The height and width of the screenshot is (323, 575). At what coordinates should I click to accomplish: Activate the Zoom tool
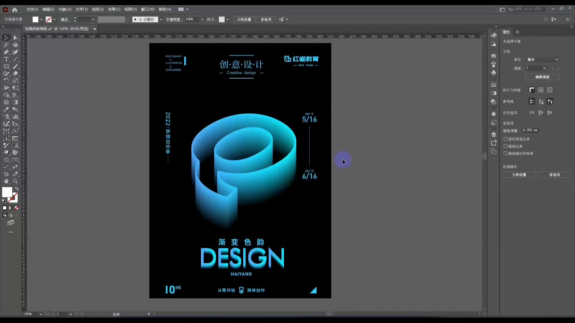(15, 181)
